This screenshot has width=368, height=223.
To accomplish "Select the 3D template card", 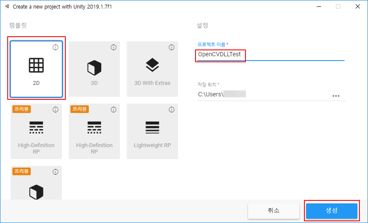I will [x=94, y=69].
